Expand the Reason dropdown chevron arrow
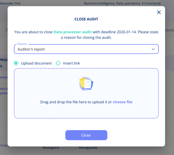This screenshot has width=174, height=155. pos(153,49)
